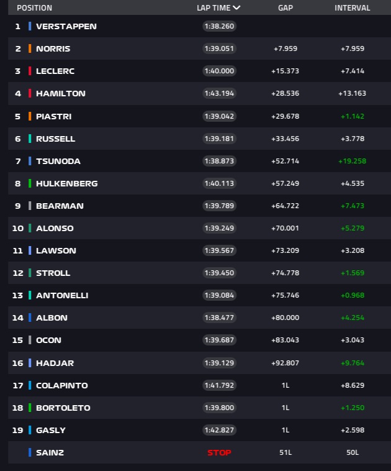Select Leclerc's red team color marker
This screenshot has width=391, height=471.
click(x=30, y=71)
